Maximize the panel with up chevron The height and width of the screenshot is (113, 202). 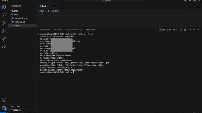point(194,30)
